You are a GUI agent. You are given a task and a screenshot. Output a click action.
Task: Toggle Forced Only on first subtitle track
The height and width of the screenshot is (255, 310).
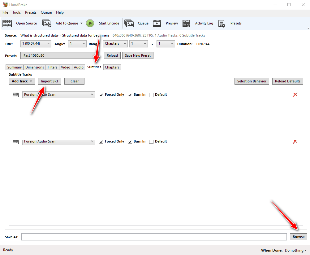click(101, 95)
